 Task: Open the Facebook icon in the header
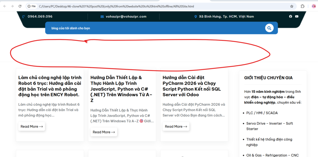click(x=291, y=16)
